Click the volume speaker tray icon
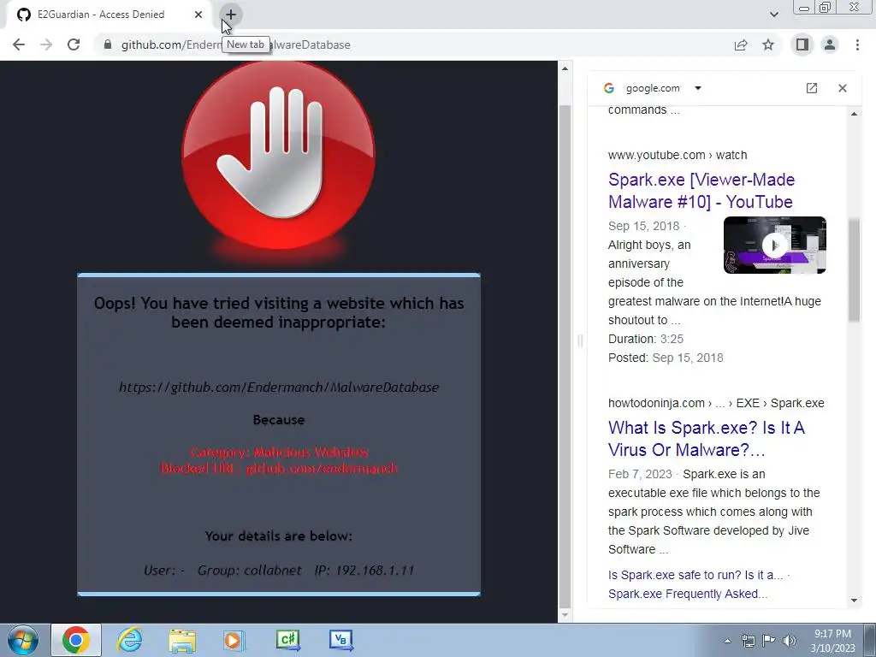The width and height of the screenshot is (876, 657). pos(790,641)
